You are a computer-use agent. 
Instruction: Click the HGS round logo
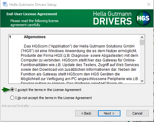tap(143, 18)
